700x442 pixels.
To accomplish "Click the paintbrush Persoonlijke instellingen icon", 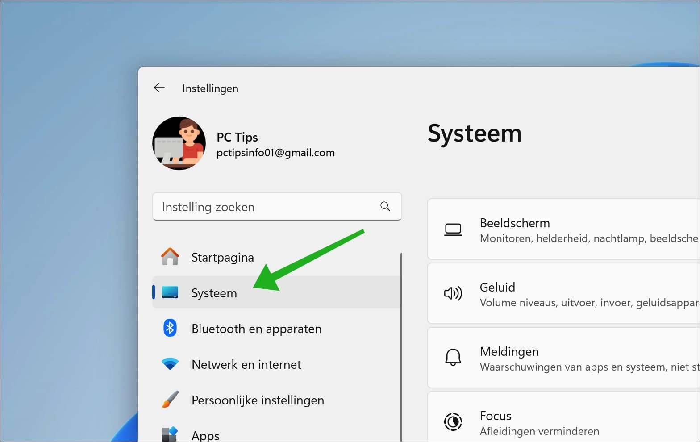I will tap(170, 400).
